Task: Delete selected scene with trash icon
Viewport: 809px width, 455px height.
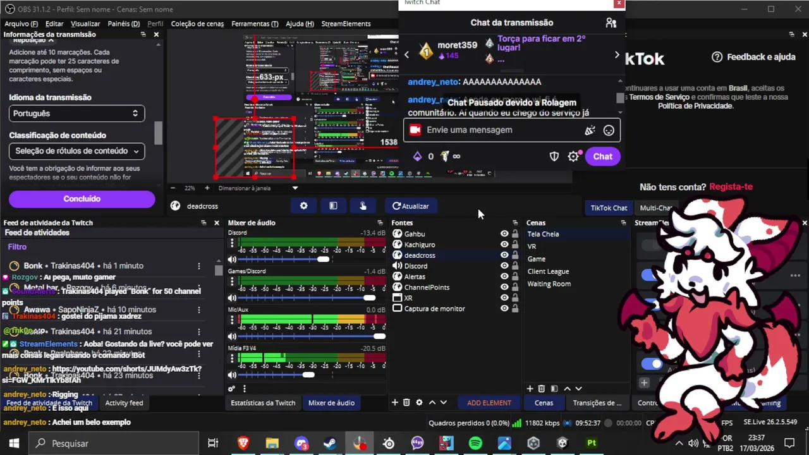Action: coord(542,389)
